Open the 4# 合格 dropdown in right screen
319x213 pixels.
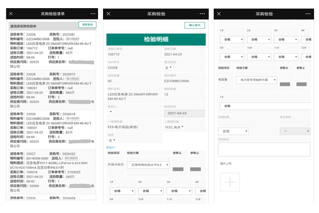tap(306, 39)
